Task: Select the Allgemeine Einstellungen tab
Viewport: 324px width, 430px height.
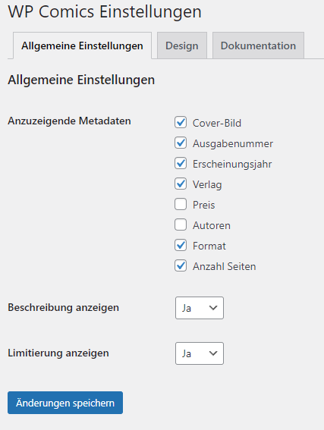Action: point(82,46)
